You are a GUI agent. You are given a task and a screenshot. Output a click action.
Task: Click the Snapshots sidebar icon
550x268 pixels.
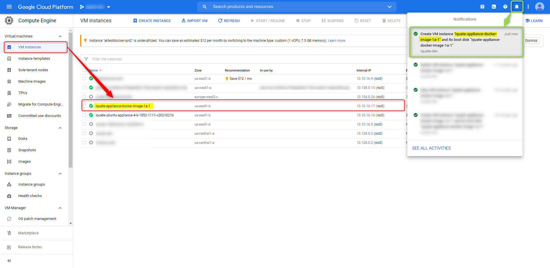point(9,150)
